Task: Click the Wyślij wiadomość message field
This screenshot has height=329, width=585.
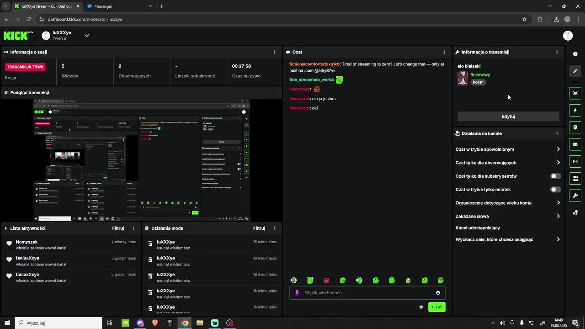Action: point(367,293)
